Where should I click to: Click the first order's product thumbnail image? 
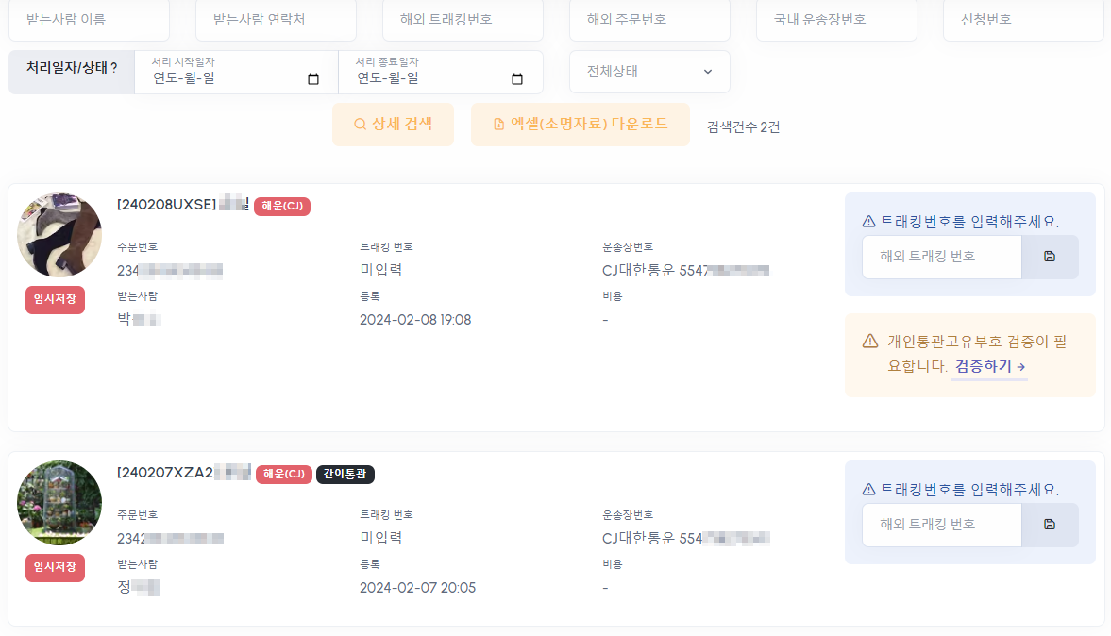[59, 233]
